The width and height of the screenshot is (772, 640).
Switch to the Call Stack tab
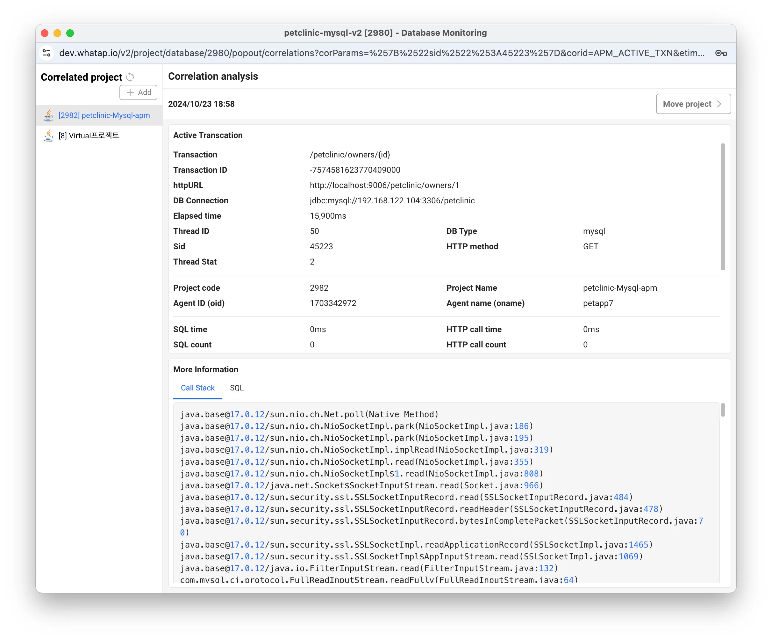click(197, 388)
